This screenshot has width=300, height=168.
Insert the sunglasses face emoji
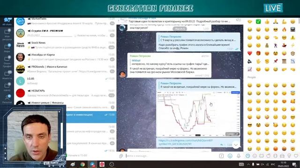(276, 29)
